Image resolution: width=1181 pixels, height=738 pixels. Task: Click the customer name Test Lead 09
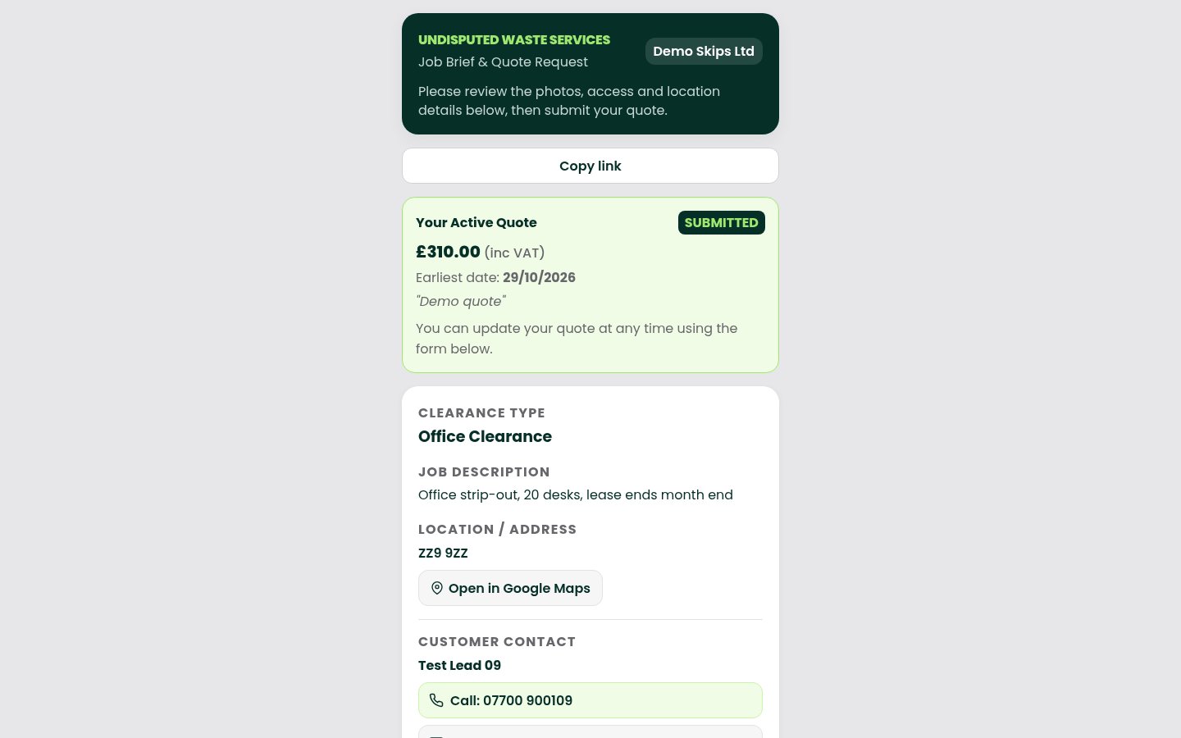click(459, 665)
